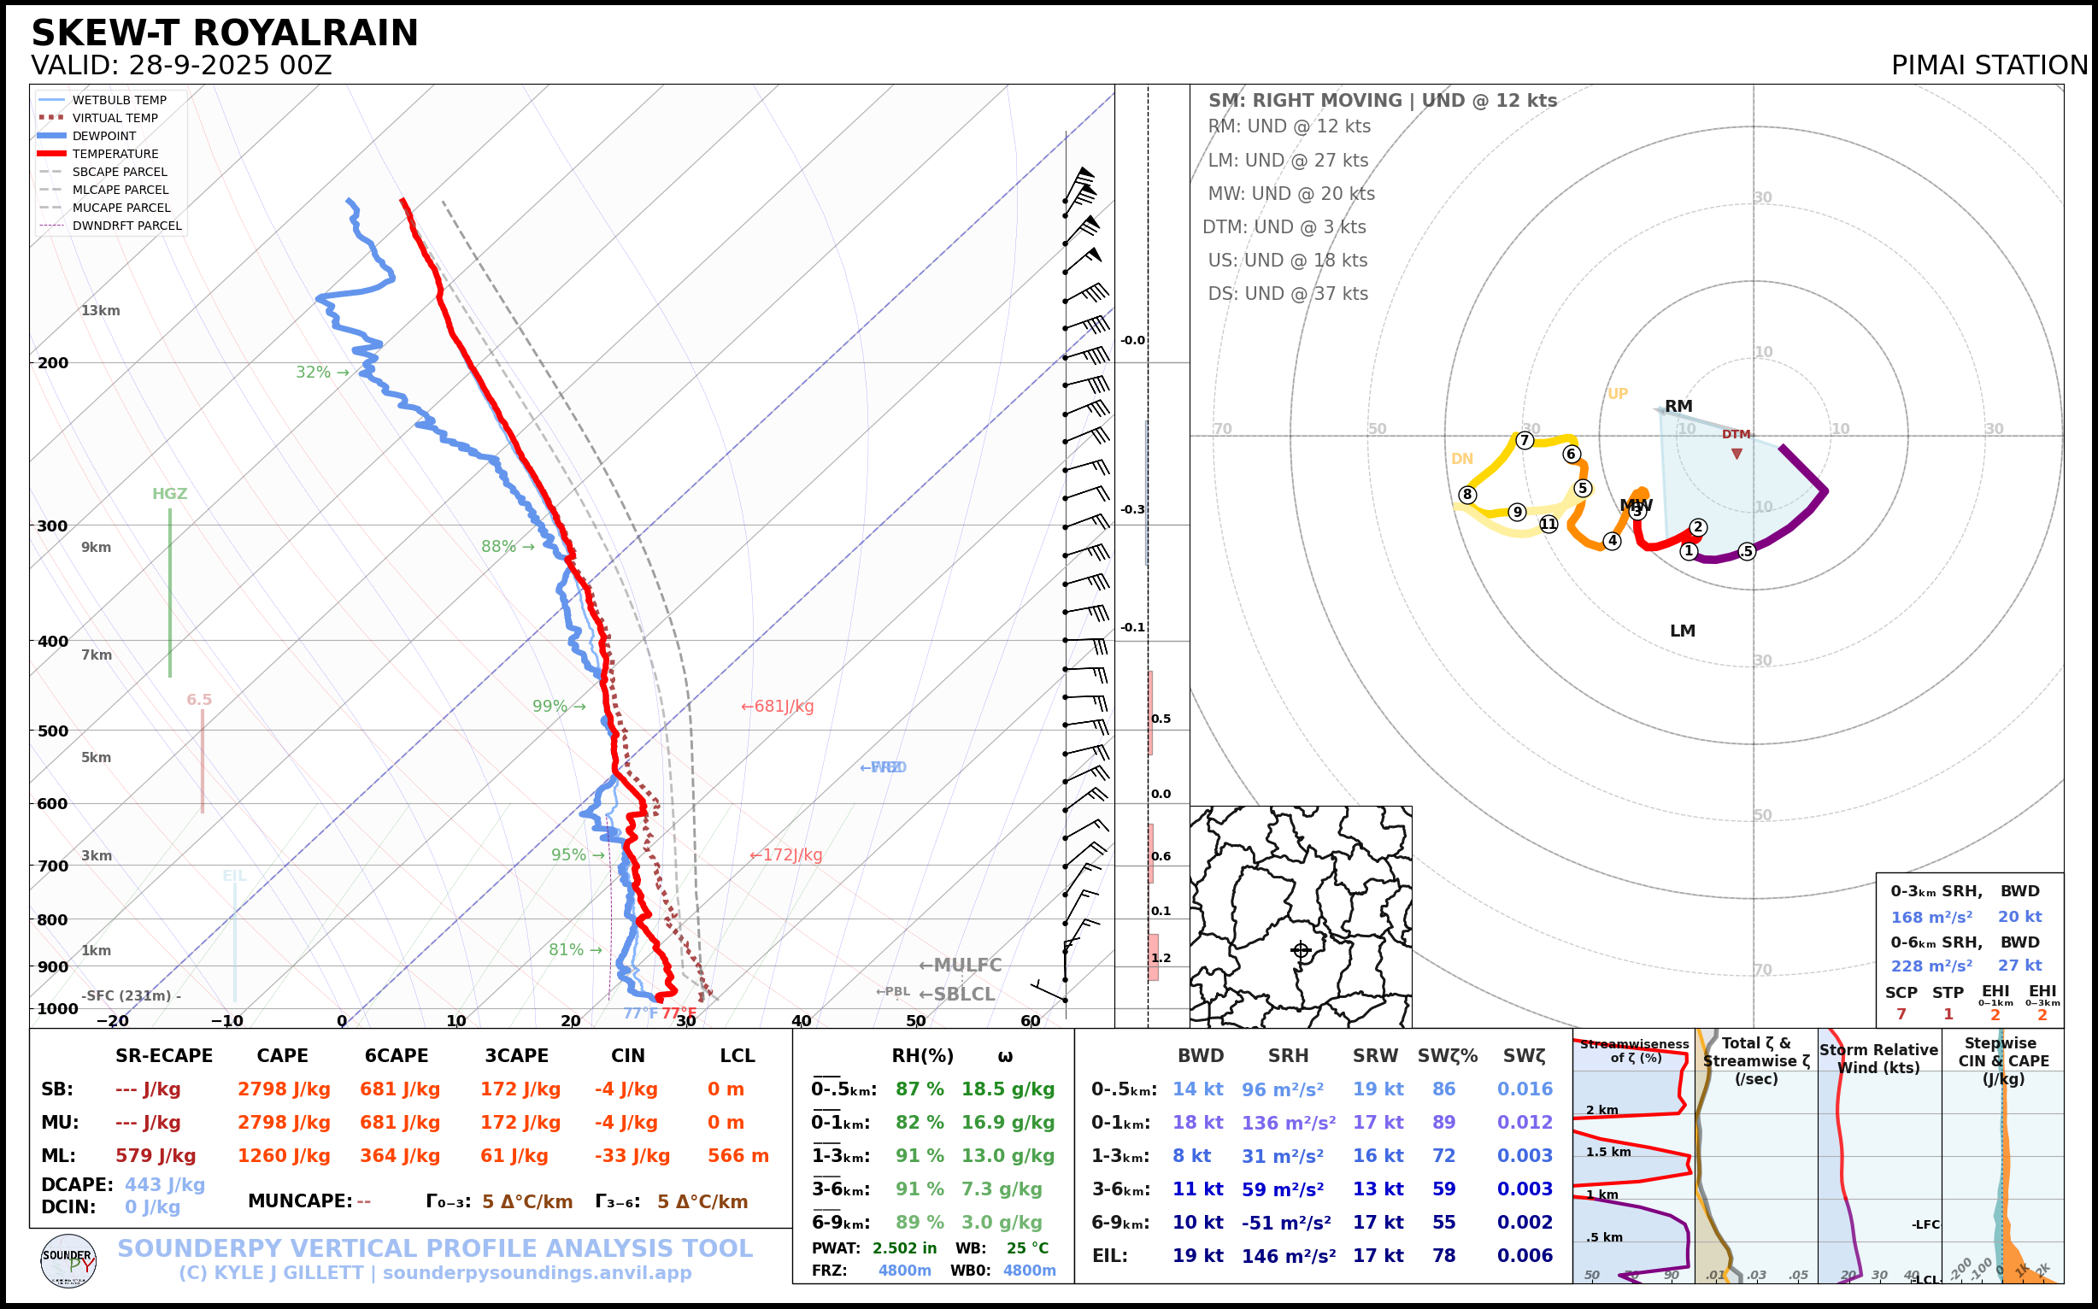Click the SOUNDERPY VERTICAL PROFILE ANALYSIS TOOL title
Screen dimensions: 2098x1309
435,1248
